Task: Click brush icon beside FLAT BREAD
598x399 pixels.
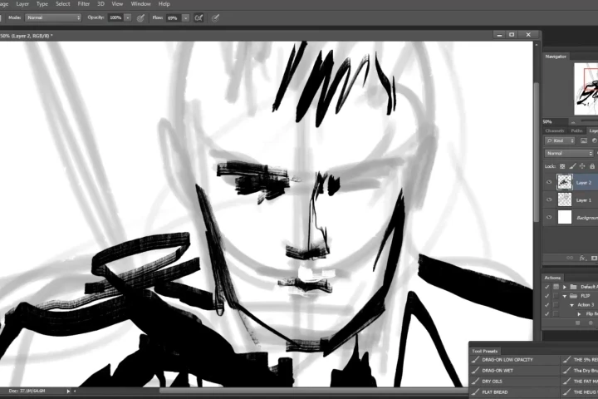Action: click(475, 392)
